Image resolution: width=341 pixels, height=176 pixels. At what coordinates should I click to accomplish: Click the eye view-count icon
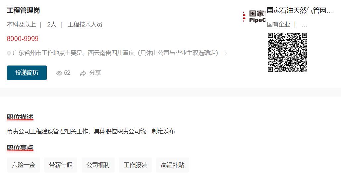pos(59,73)
